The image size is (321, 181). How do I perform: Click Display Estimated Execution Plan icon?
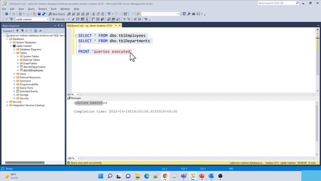(x=78, y=19)
